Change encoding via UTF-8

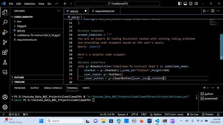(x=134, y=114)
